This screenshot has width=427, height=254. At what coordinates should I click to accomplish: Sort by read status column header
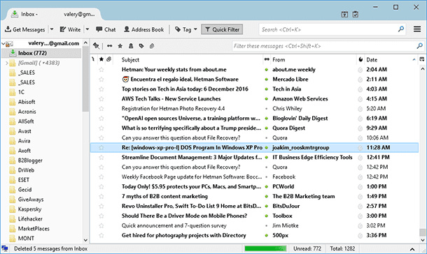[x=267, y=59]
